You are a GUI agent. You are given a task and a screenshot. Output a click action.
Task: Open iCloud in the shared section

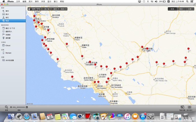click(8, 45)
